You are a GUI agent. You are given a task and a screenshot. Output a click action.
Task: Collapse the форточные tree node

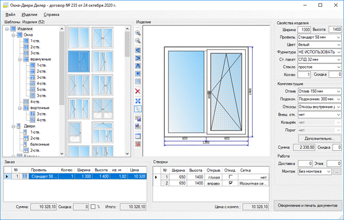20,108
